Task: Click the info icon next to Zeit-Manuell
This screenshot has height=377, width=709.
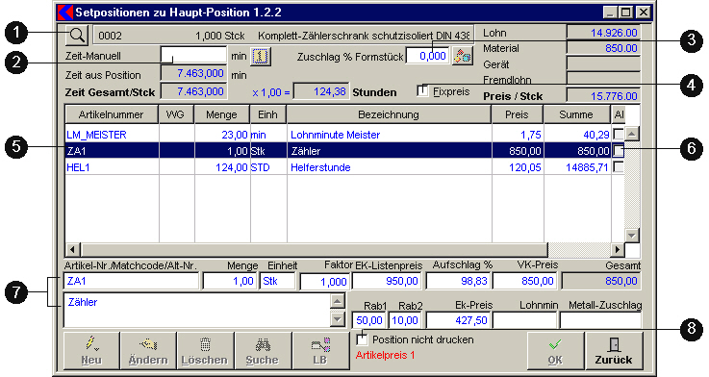Action: point(261,56)
